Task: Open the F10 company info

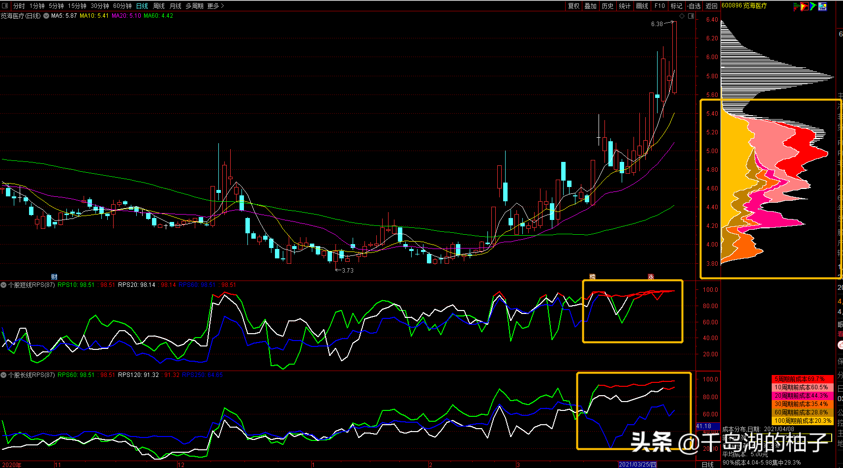Action: coord(660,6)
